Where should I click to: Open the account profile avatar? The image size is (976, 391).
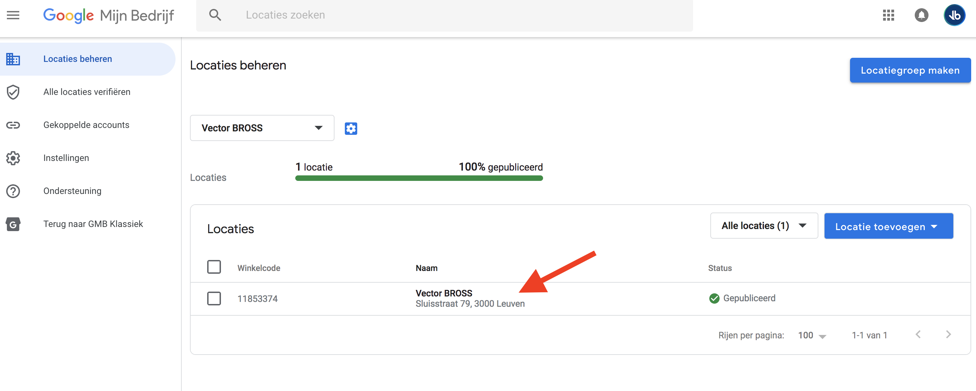click(954, 15)
